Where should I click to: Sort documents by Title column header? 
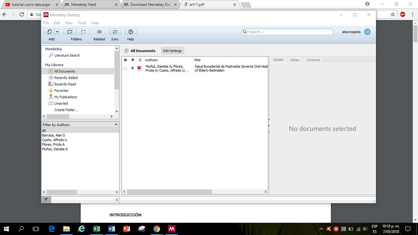[x=197, y=60]
